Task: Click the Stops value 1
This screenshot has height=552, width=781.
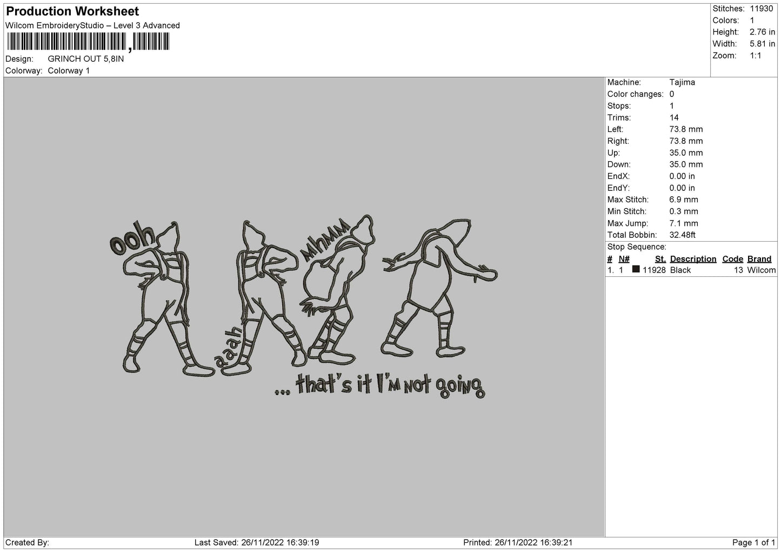Action: click(x=672, y=106)
